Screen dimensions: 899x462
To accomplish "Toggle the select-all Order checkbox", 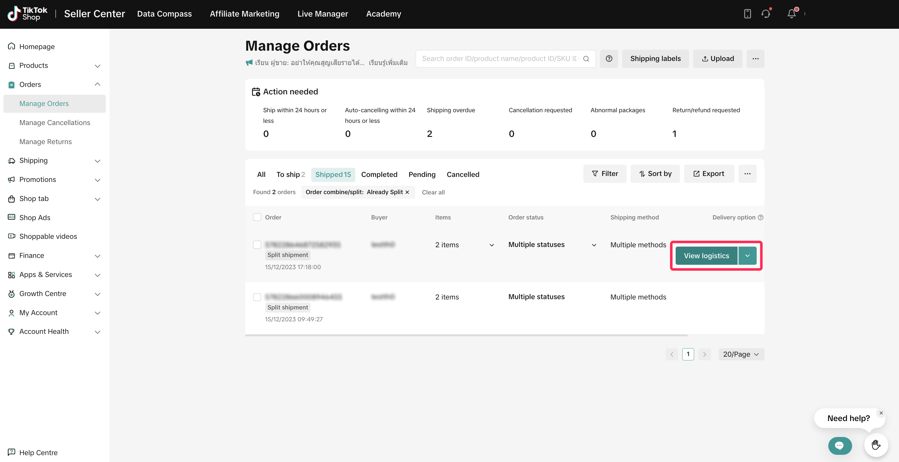I will point(257,217).
